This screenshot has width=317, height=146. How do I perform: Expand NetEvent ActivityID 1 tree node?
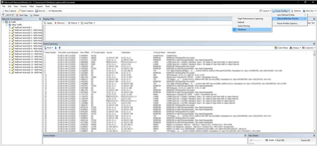[10, 28]
